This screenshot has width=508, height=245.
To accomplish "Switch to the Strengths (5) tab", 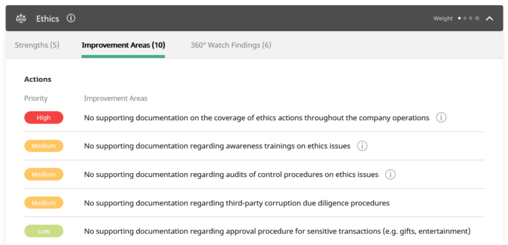I will tap(37, 45).
